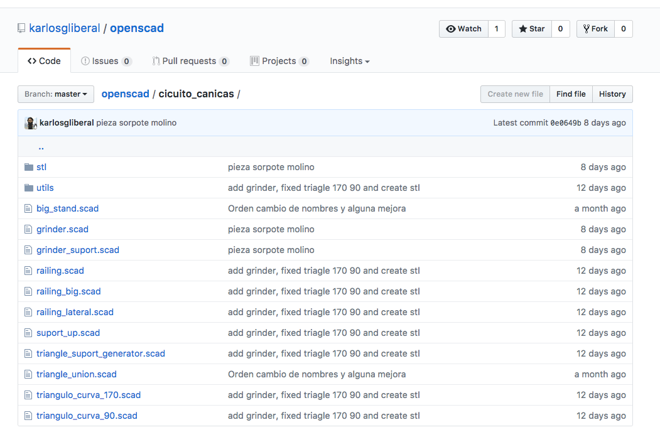The width and height of the screenshot is (660, 442).
Task: Click the file icon beside triangulo_curva_170.scad
Action: point(28,395)
